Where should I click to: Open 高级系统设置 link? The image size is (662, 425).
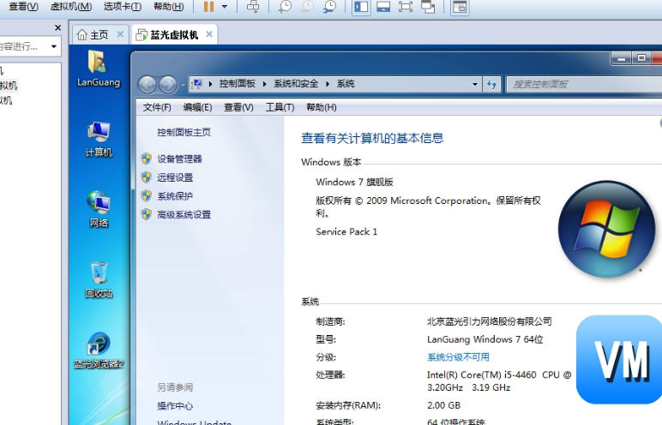coord(184,215)
